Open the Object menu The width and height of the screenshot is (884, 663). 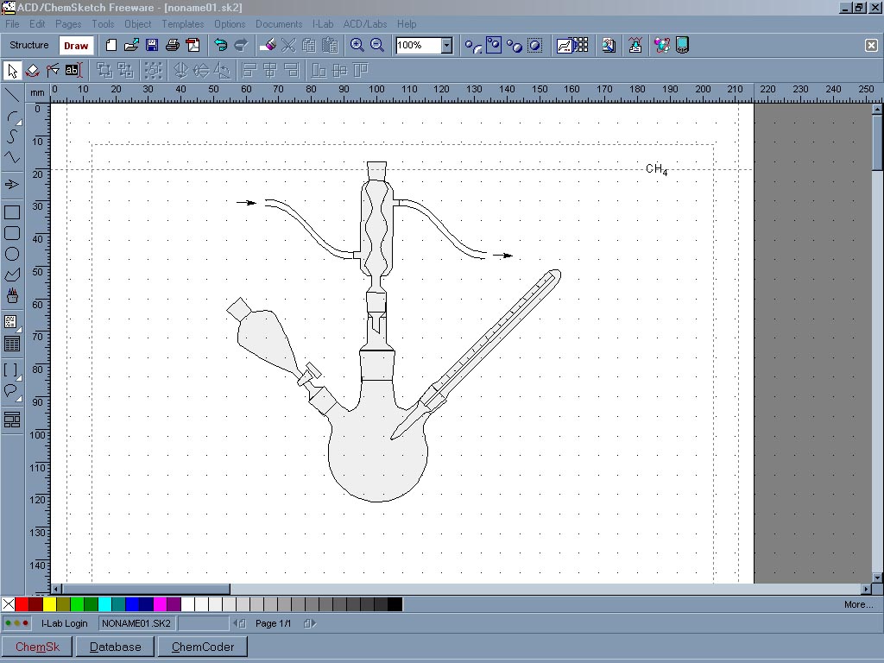coord(137,23)
